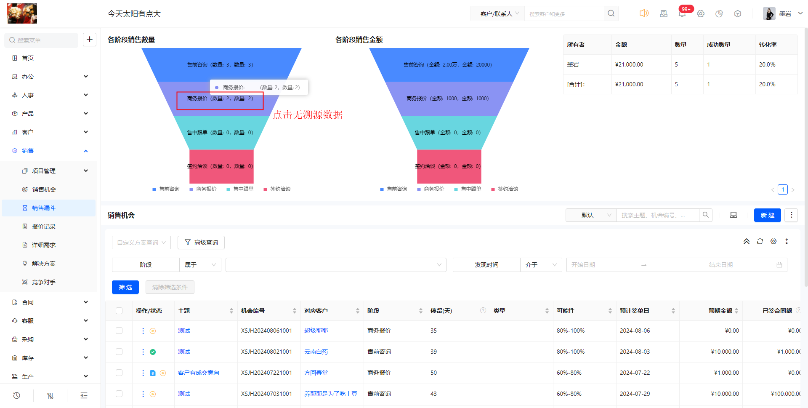Click the 高级查询 button

coord(201,243)
